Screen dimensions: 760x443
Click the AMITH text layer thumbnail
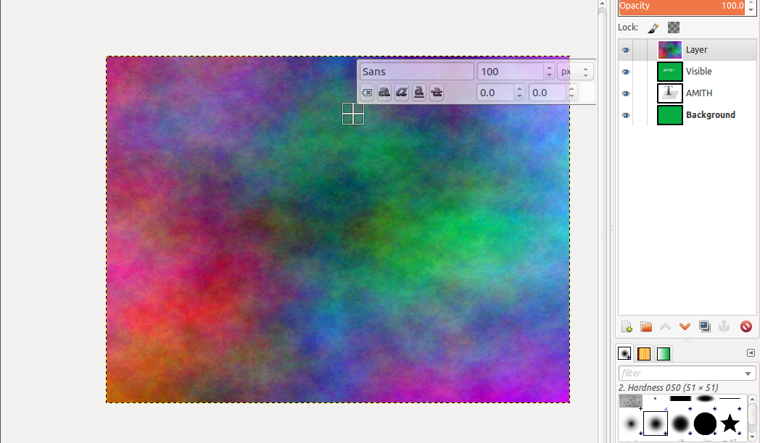tap(670, 93)
